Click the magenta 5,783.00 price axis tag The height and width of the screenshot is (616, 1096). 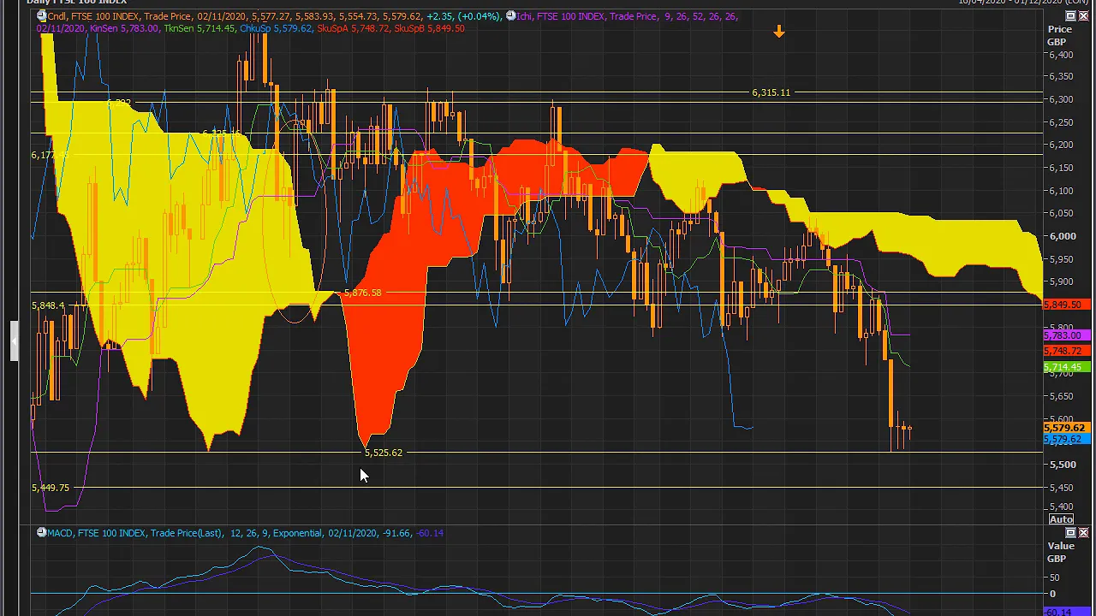pos(1065,336)
